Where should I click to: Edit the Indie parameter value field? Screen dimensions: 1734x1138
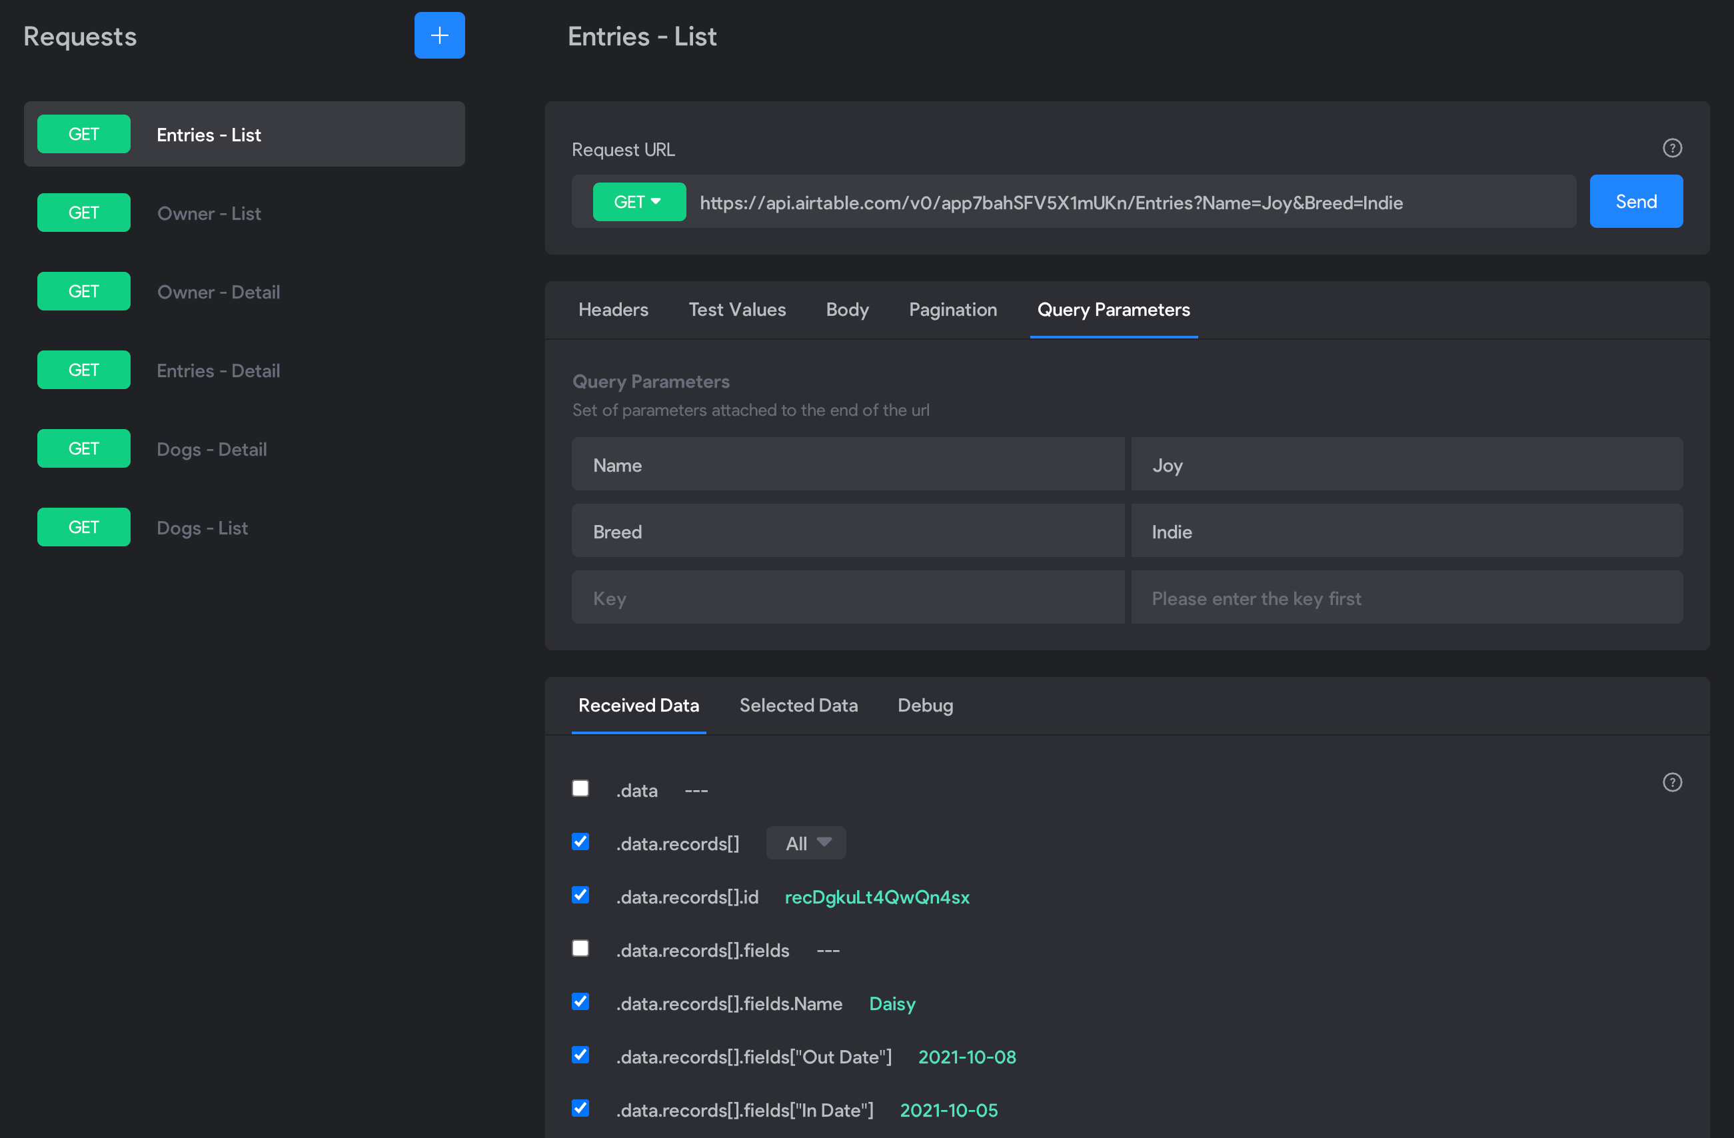(x=1406, y=531)
